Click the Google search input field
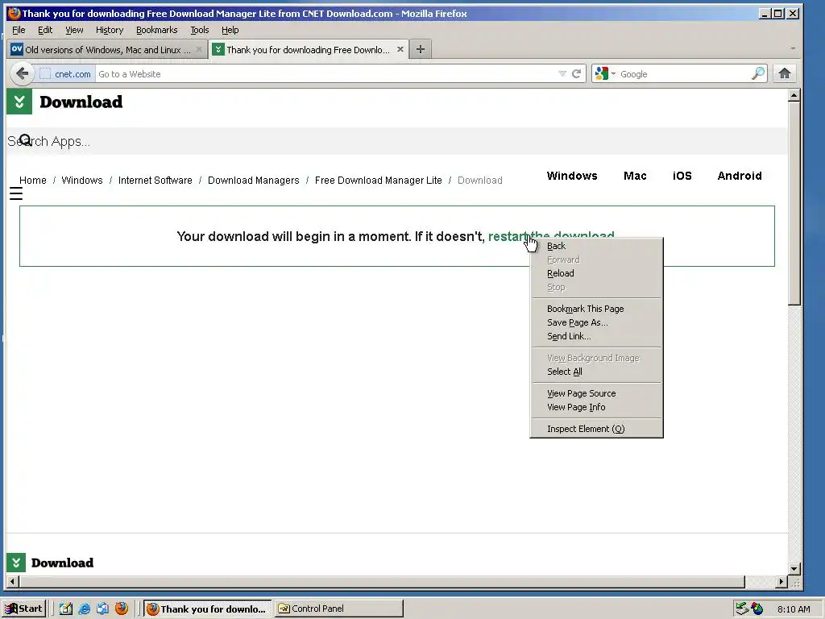 [684, 74]
